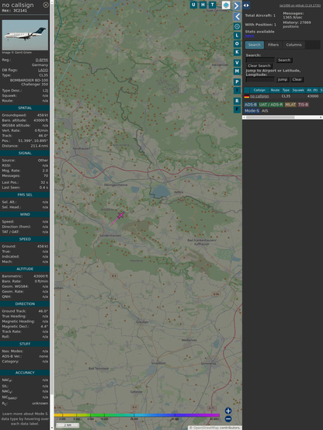
Task: Switch to the Filters tab
Action: pyautogui.click(x=273, y=45)
